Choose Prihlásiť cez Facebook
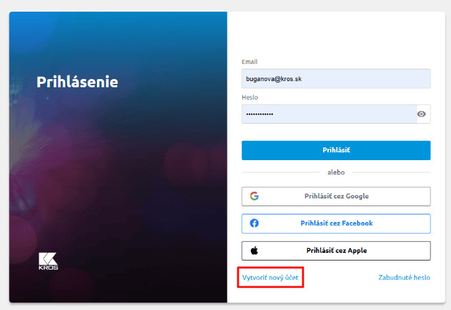This screenshot has height=310, width=451. [x=336, y=223]
